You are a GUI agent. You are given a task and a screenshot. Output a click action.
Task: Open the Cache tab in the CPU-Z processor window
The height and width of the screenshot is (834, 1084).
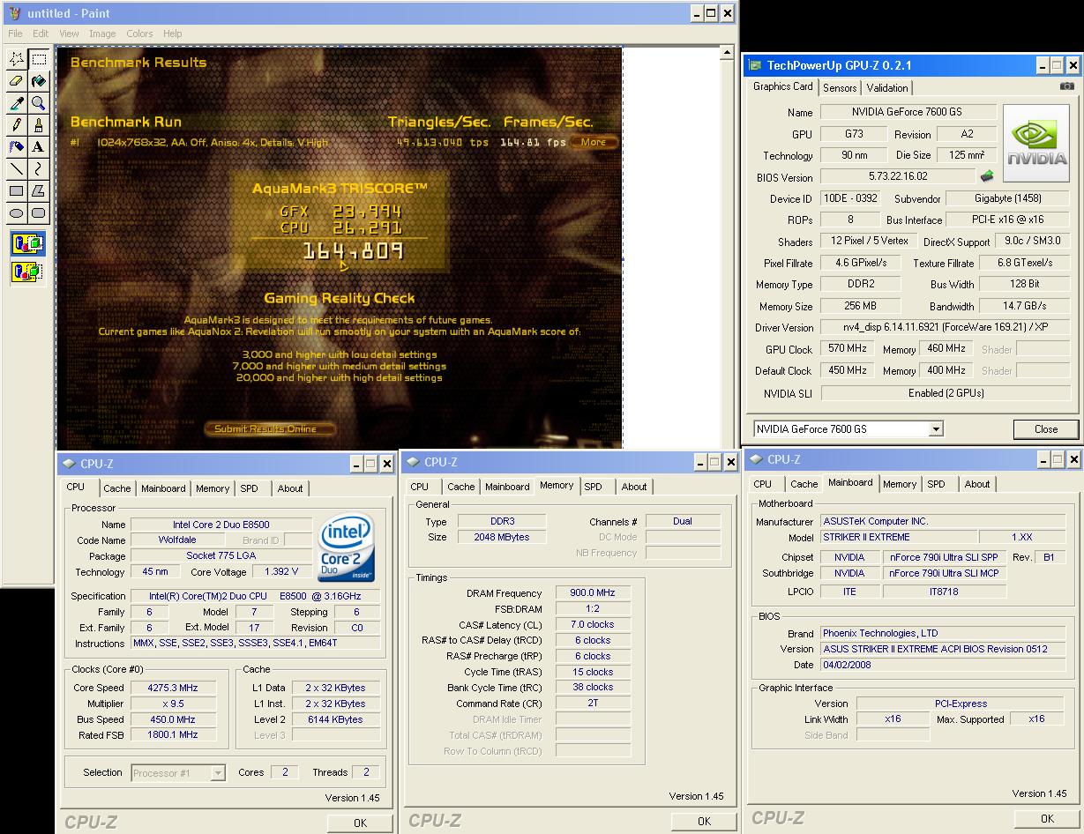coord(116,488)
